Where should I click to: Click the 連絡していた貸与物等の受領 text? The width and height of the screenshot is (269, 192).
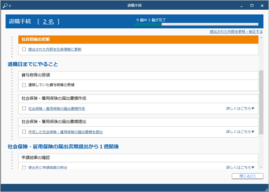click(51, 85)
